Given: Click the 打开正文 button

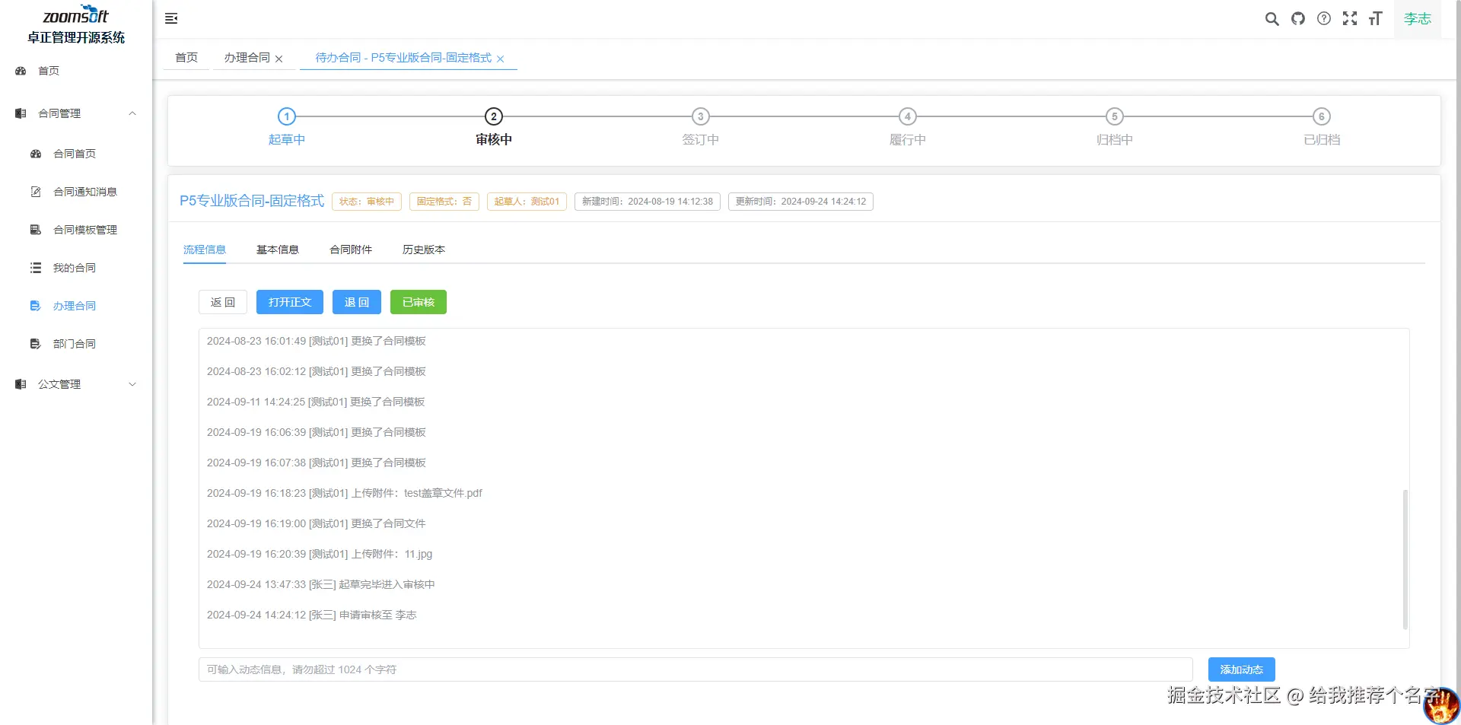Looking at the screenshot, I should pyautogui.click(x=290, y=302).
